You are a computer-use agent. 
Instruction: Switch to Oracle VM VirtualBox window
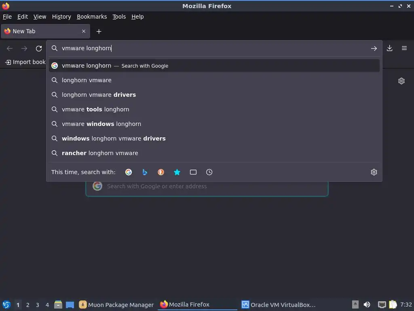[x=279, y=305]
